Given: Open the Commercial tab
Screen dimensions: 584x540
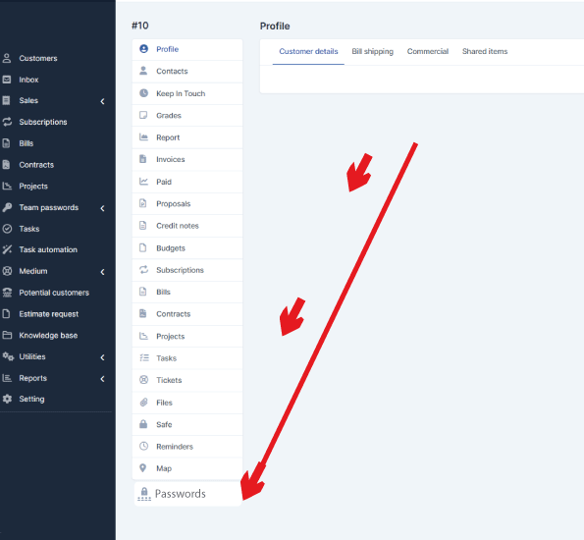Looking at the screenshot, I should pyautogui.click(x=428, y=51).
